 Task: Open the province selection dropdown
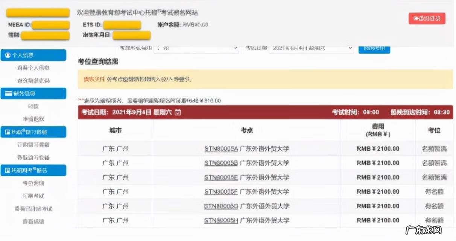[x=196, y=48]
